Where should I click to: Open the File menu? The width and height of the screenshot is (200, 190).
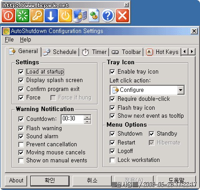pyautogui.click(x=9, y=40)
